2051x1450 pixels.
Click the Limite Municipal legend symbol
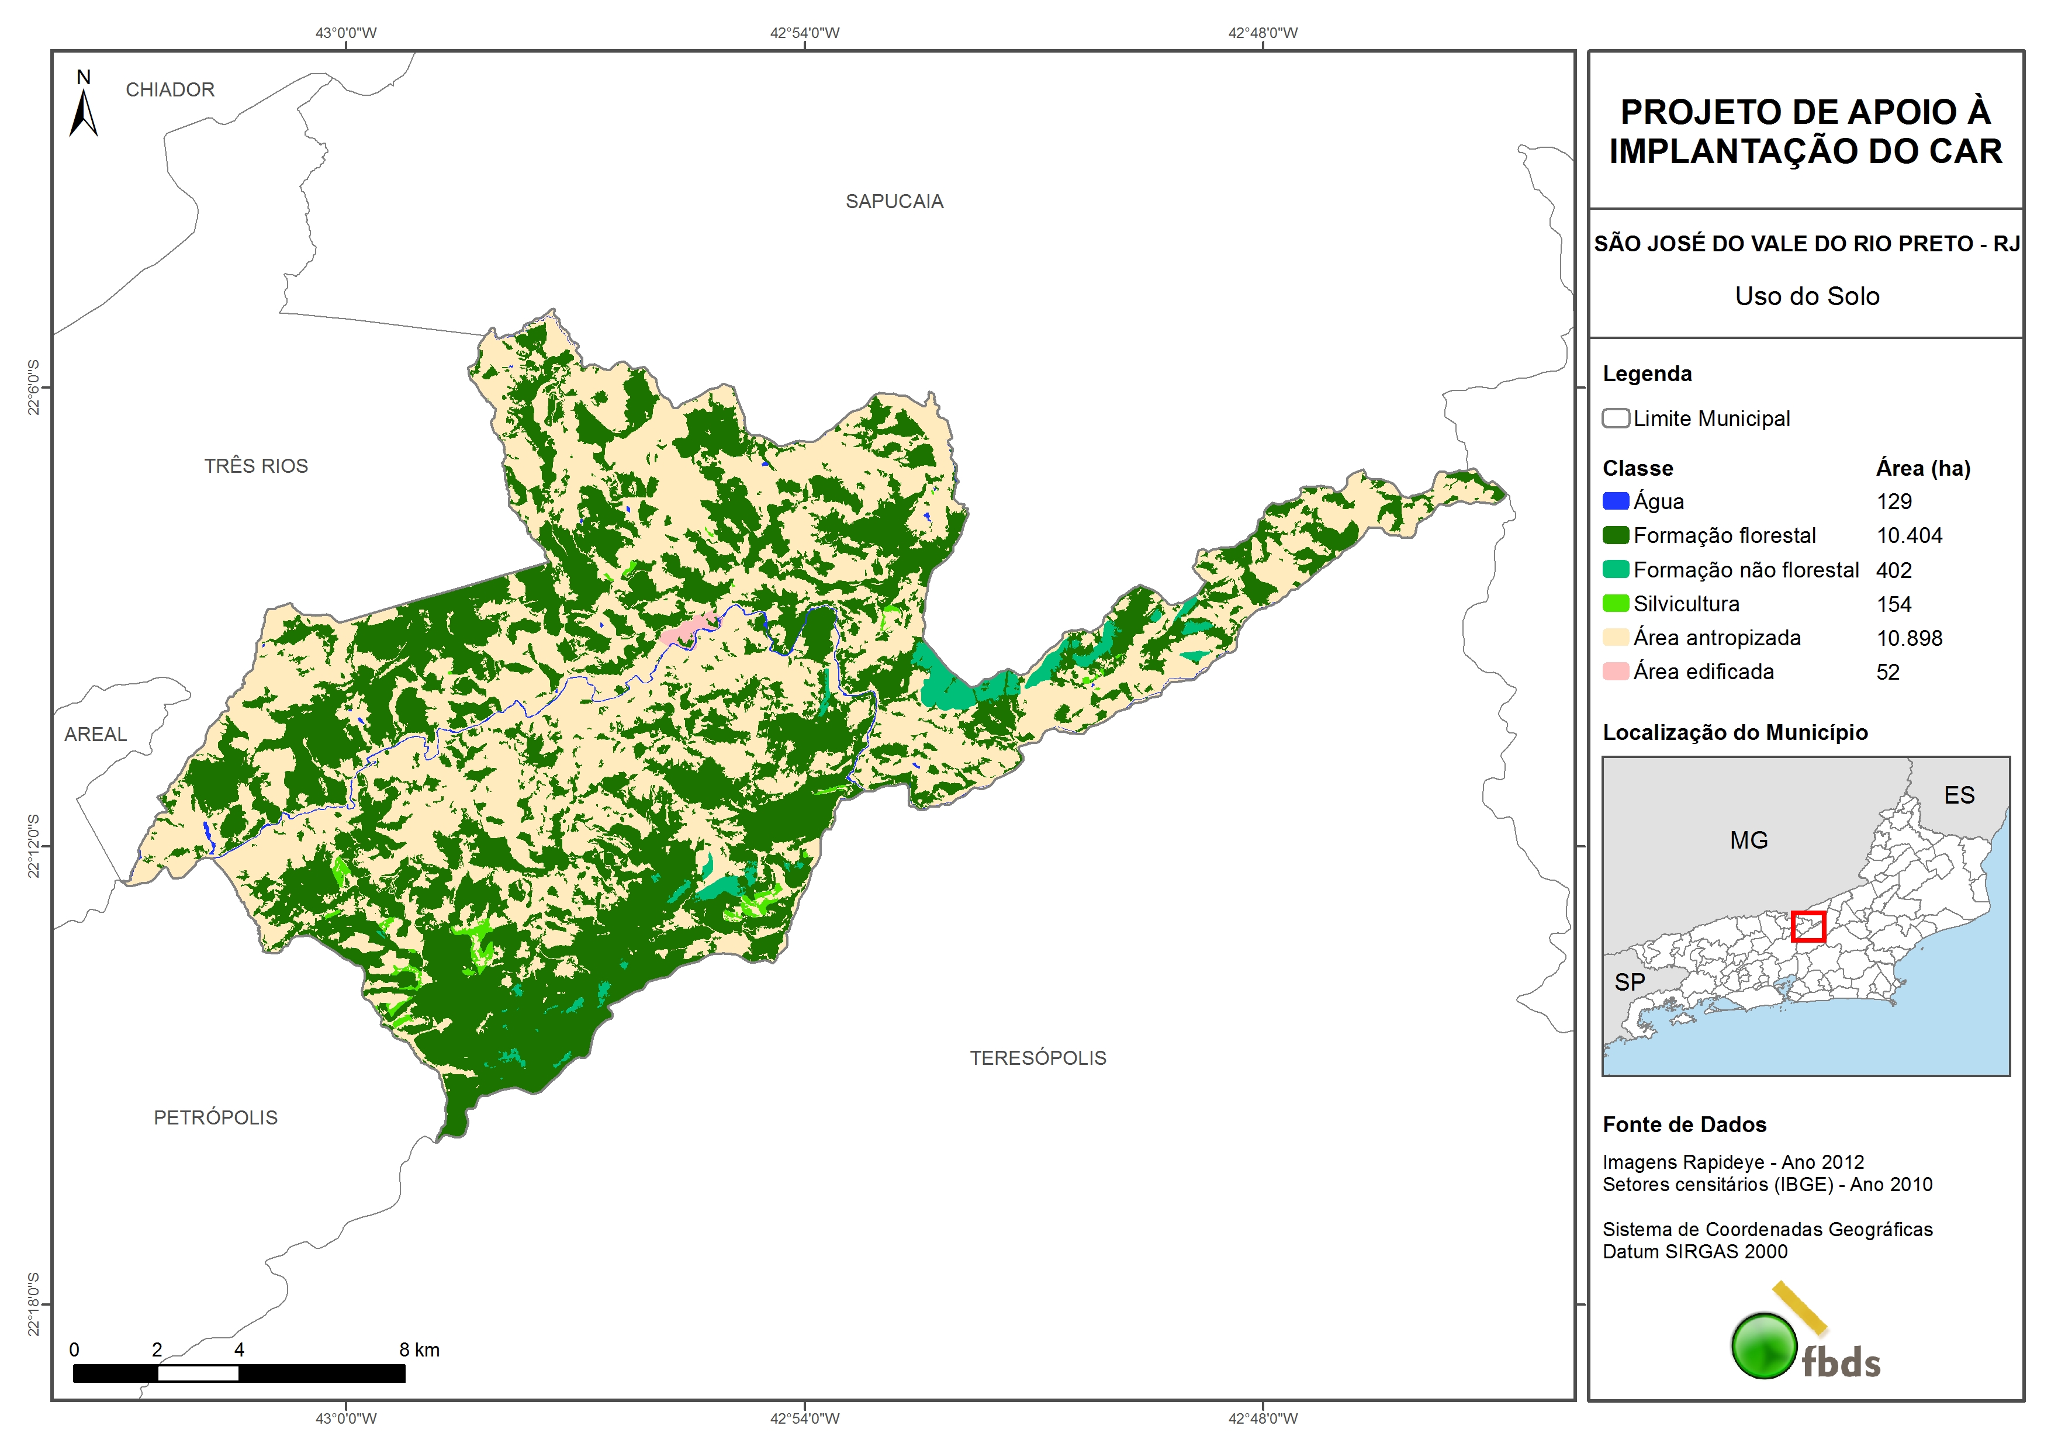1615,418
